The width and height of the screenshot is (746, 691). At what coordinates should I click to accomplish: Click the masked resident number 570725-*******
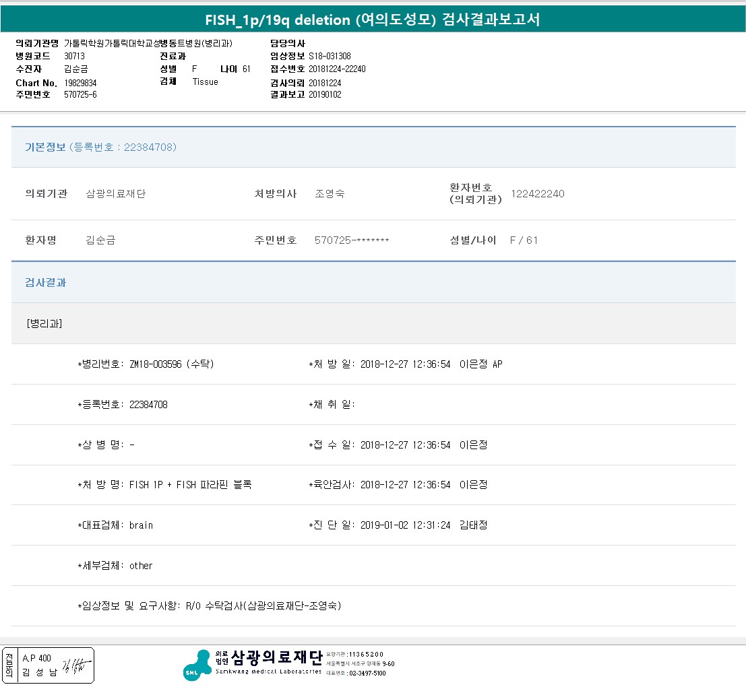click(x=352, y=240)
